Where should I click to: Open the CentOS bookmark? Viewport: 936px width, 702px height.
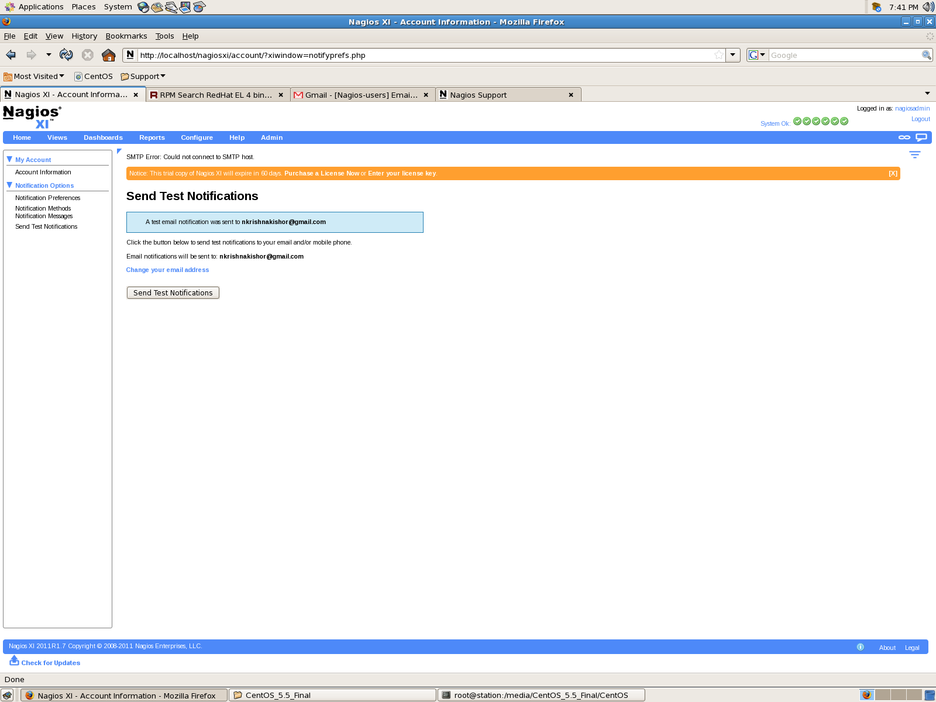click(x=94, y=77)
